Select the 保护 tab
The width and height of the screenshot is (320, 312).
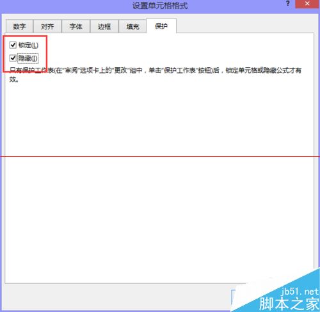pyautogui.click(x=161, y=26)
